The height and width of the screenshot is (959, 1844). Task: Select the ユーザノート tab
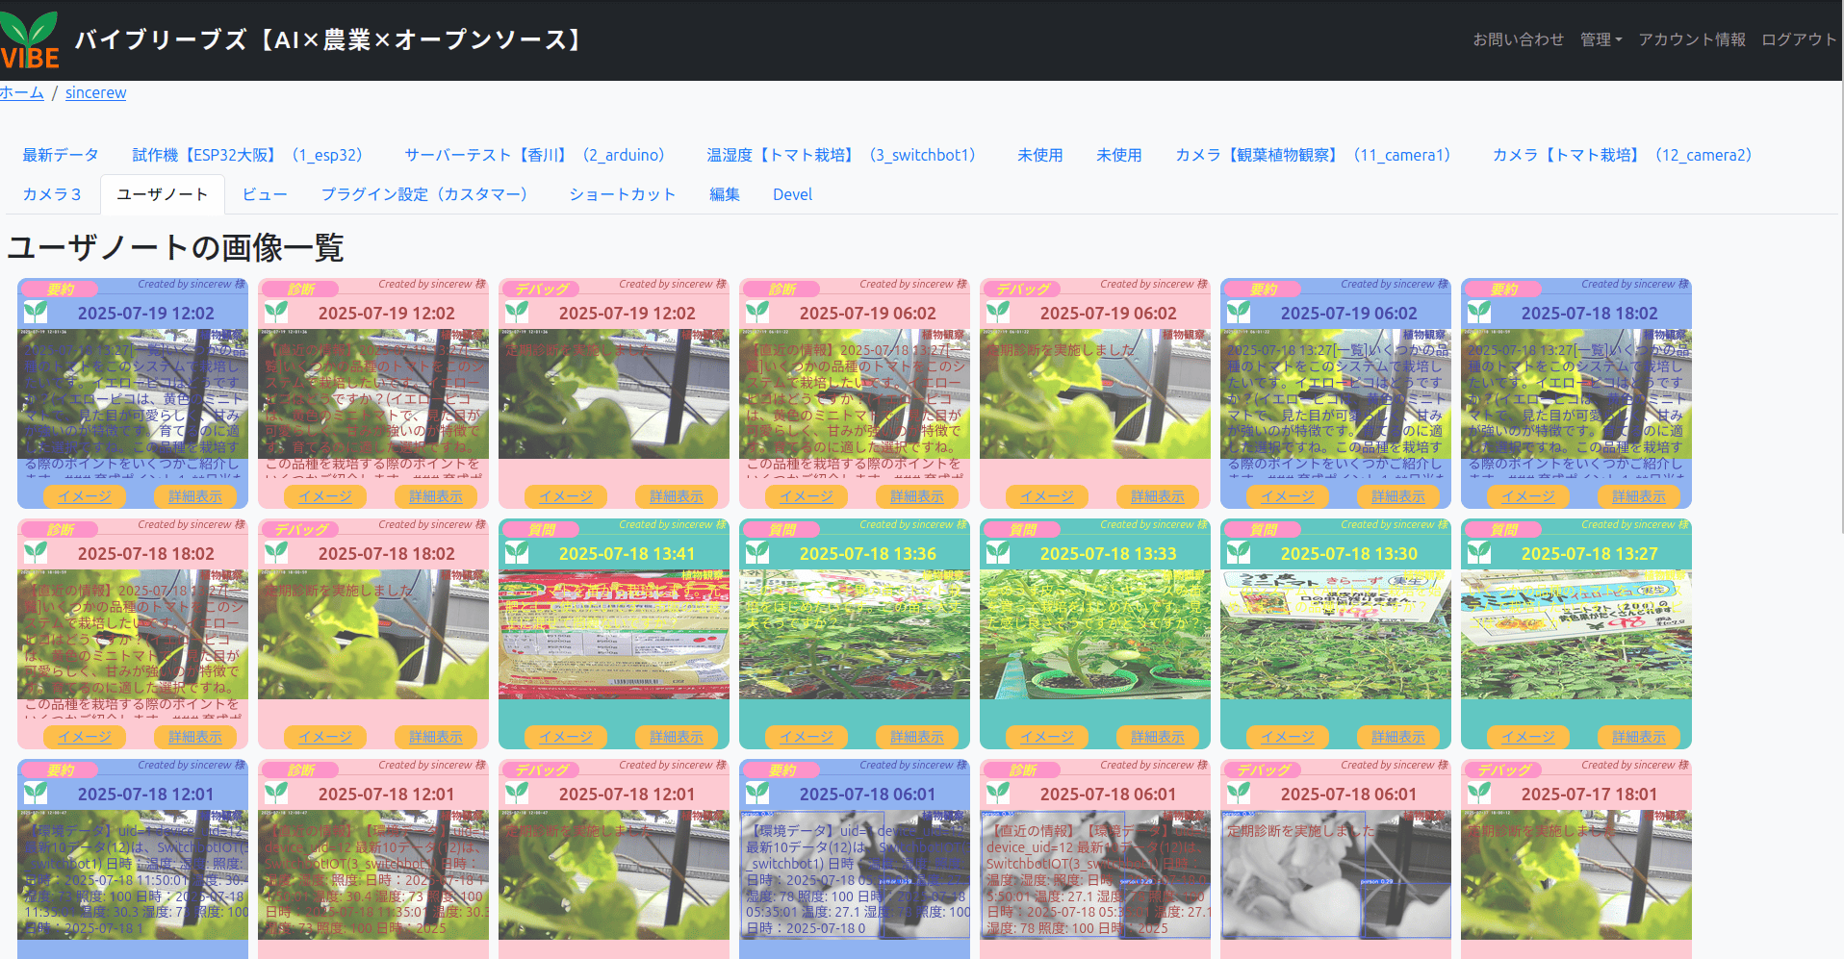163,194
